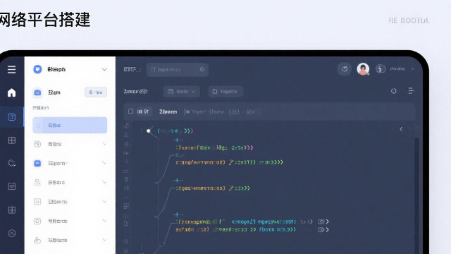The height and width of the screenshot is (254, 451).
Task: Click the refresh button next to avatar
Action: (x=345, y=69)
